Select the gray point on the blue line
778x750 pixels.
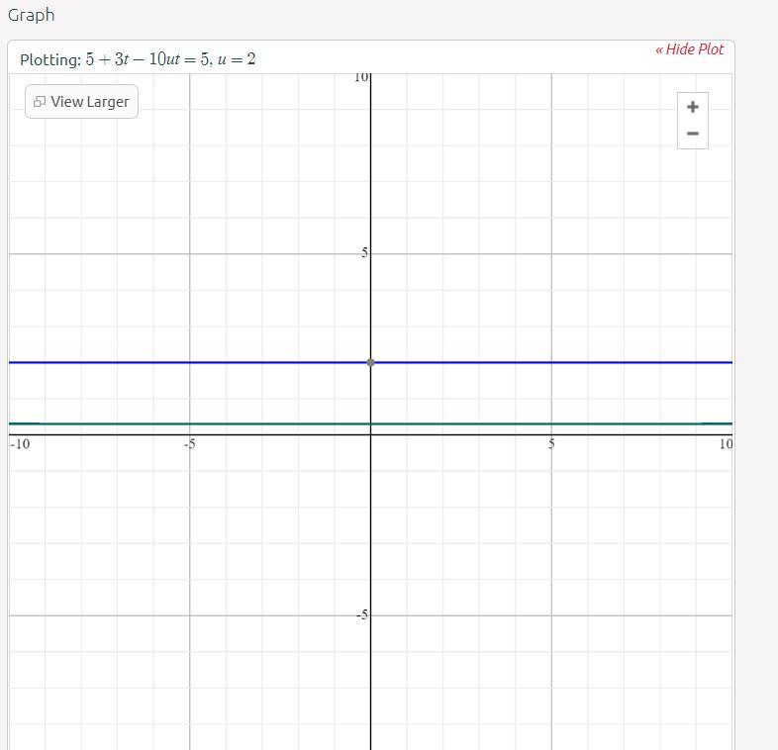tap(370, 362)
